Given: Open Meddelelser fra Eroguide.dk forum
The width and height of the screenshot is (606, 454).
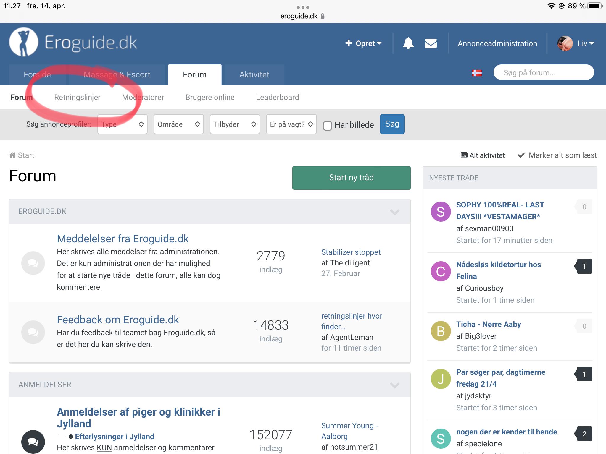Looking at the screenshot, I should (x=123, y=239).
